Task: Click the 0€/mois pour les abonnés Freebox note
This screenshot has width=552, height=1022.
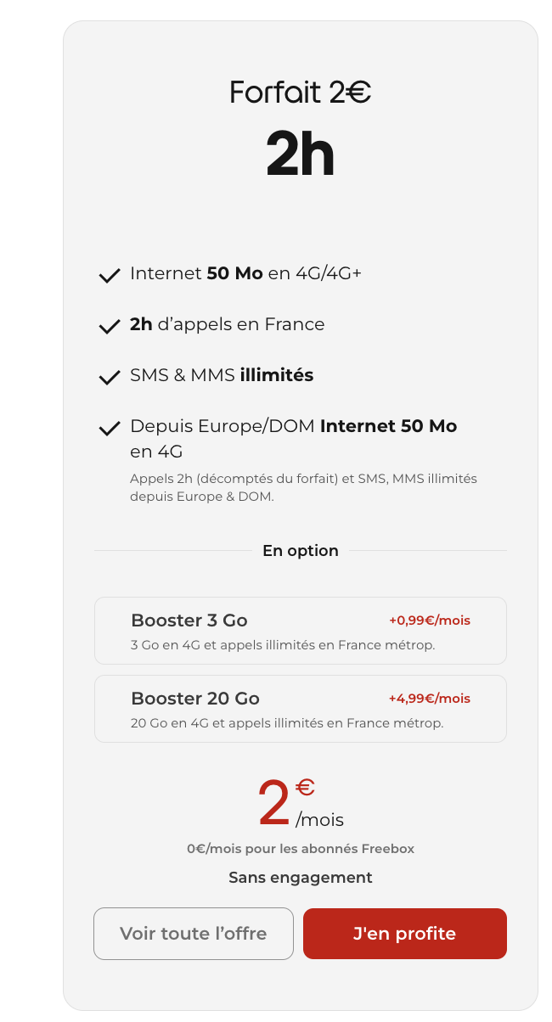Action: 301,849
